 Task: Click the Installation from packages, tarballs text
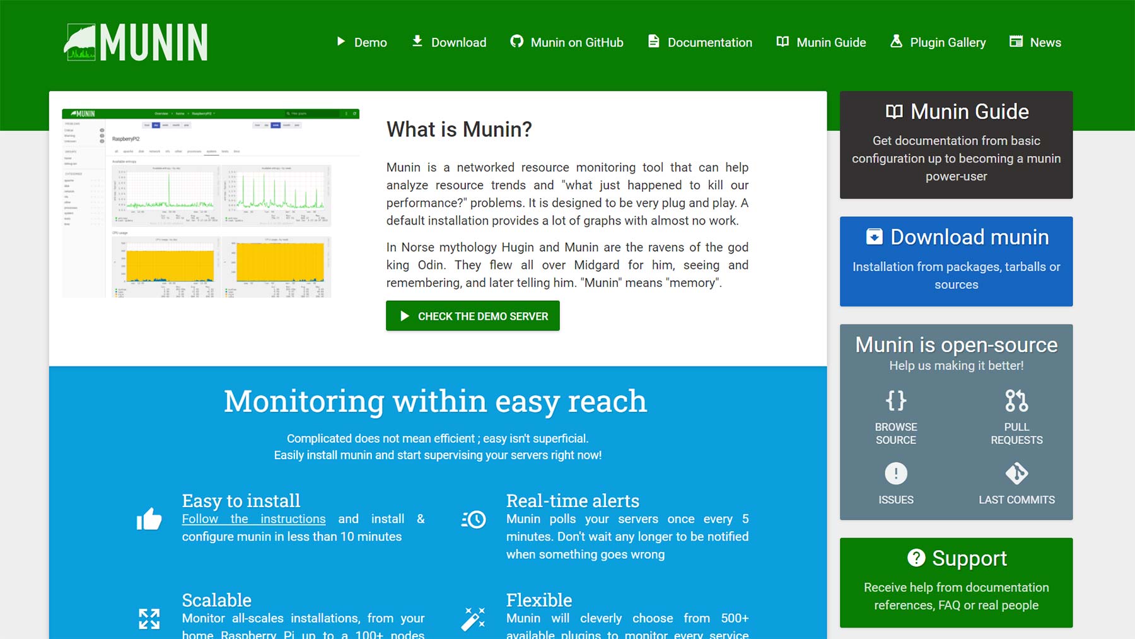(957, 276)
